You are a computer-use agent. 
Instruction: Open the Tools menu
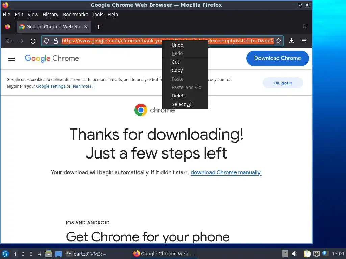[98, 15]
